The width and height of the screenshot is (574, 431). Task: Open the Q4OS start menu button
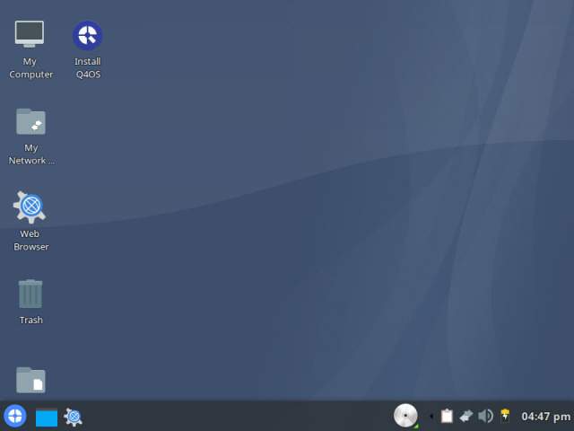(15, 417)
